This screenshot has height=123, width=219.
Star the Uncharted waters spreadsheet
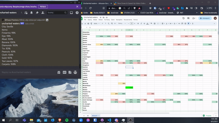pos(100,17)
